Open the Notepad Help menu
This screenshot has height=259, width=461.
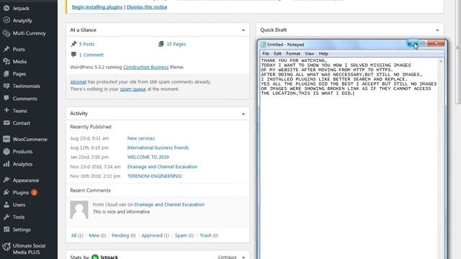(x=323, y=54)
